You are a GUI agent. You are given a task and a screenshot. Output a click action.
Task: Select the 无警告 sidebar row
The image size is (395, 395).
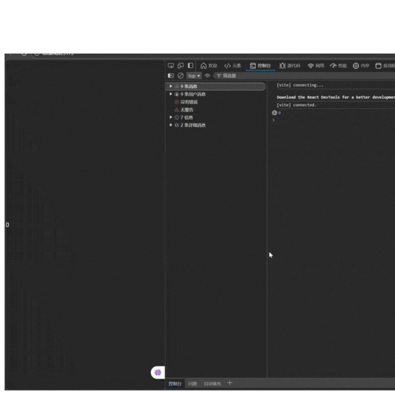[x=215, y=110]
